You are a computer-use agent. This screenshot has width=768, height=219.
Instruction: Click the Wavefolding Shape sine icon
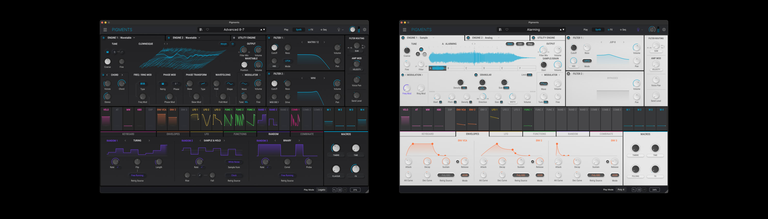[230, 84]
